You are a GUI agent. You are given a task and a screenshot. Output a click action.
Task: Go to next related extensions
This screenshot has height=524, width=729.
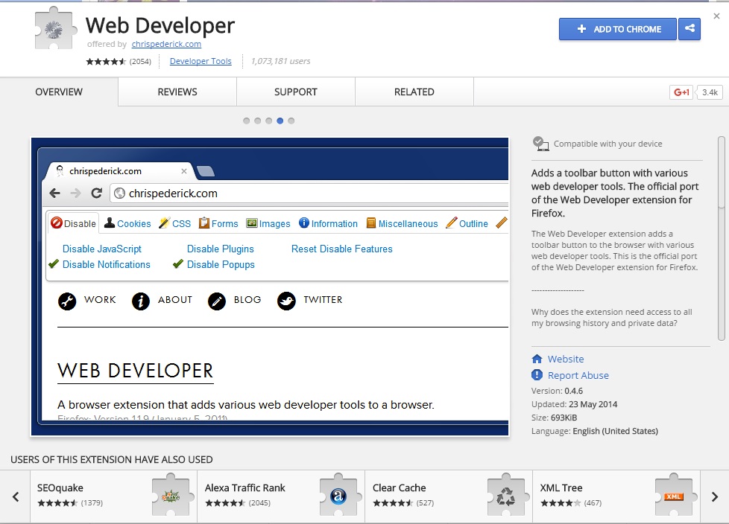click(715, 496)
